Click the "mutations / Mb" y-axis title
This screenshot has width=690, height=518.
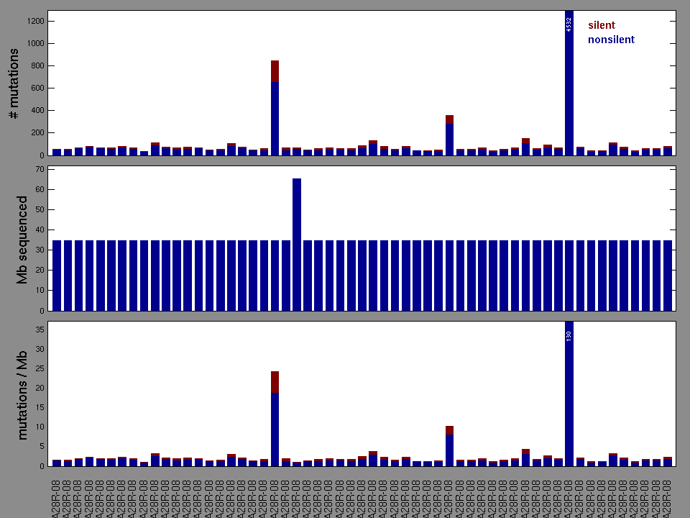[x=22, y=394]
